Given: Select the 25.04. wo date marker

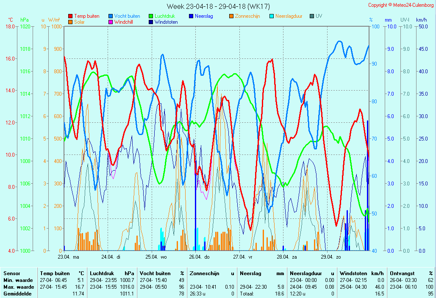Looking at the screenshot, I should [x=156, y=257].
